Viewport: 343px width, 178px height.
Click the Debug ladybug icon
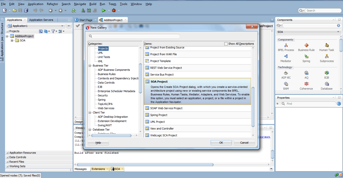(x=114, y=11)
